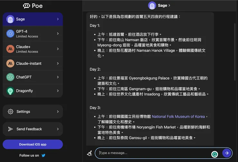Click the 'Namsan Hanok Village' text
This screenshot has height=162, width=238.
[156, 50]
